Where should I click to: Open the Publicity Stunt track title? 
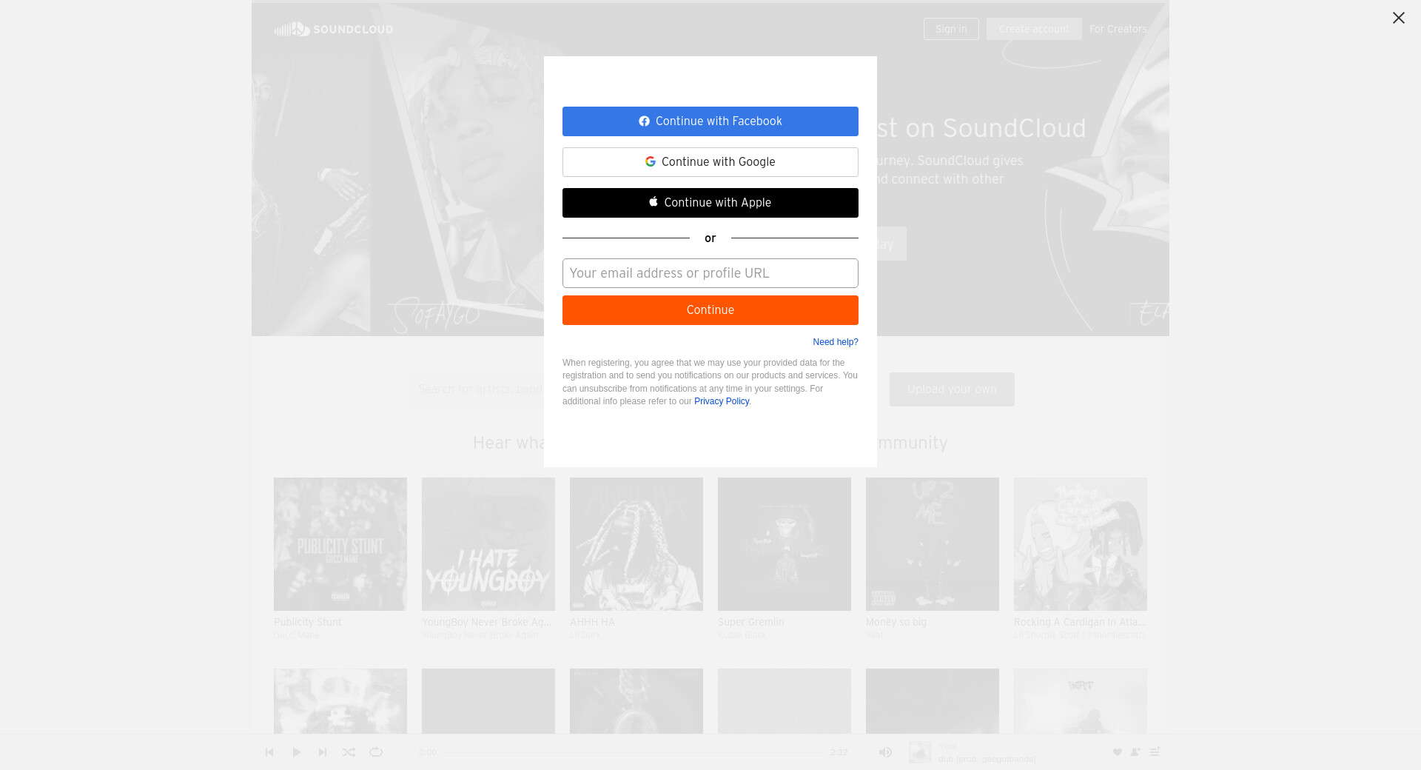point(308,622)
